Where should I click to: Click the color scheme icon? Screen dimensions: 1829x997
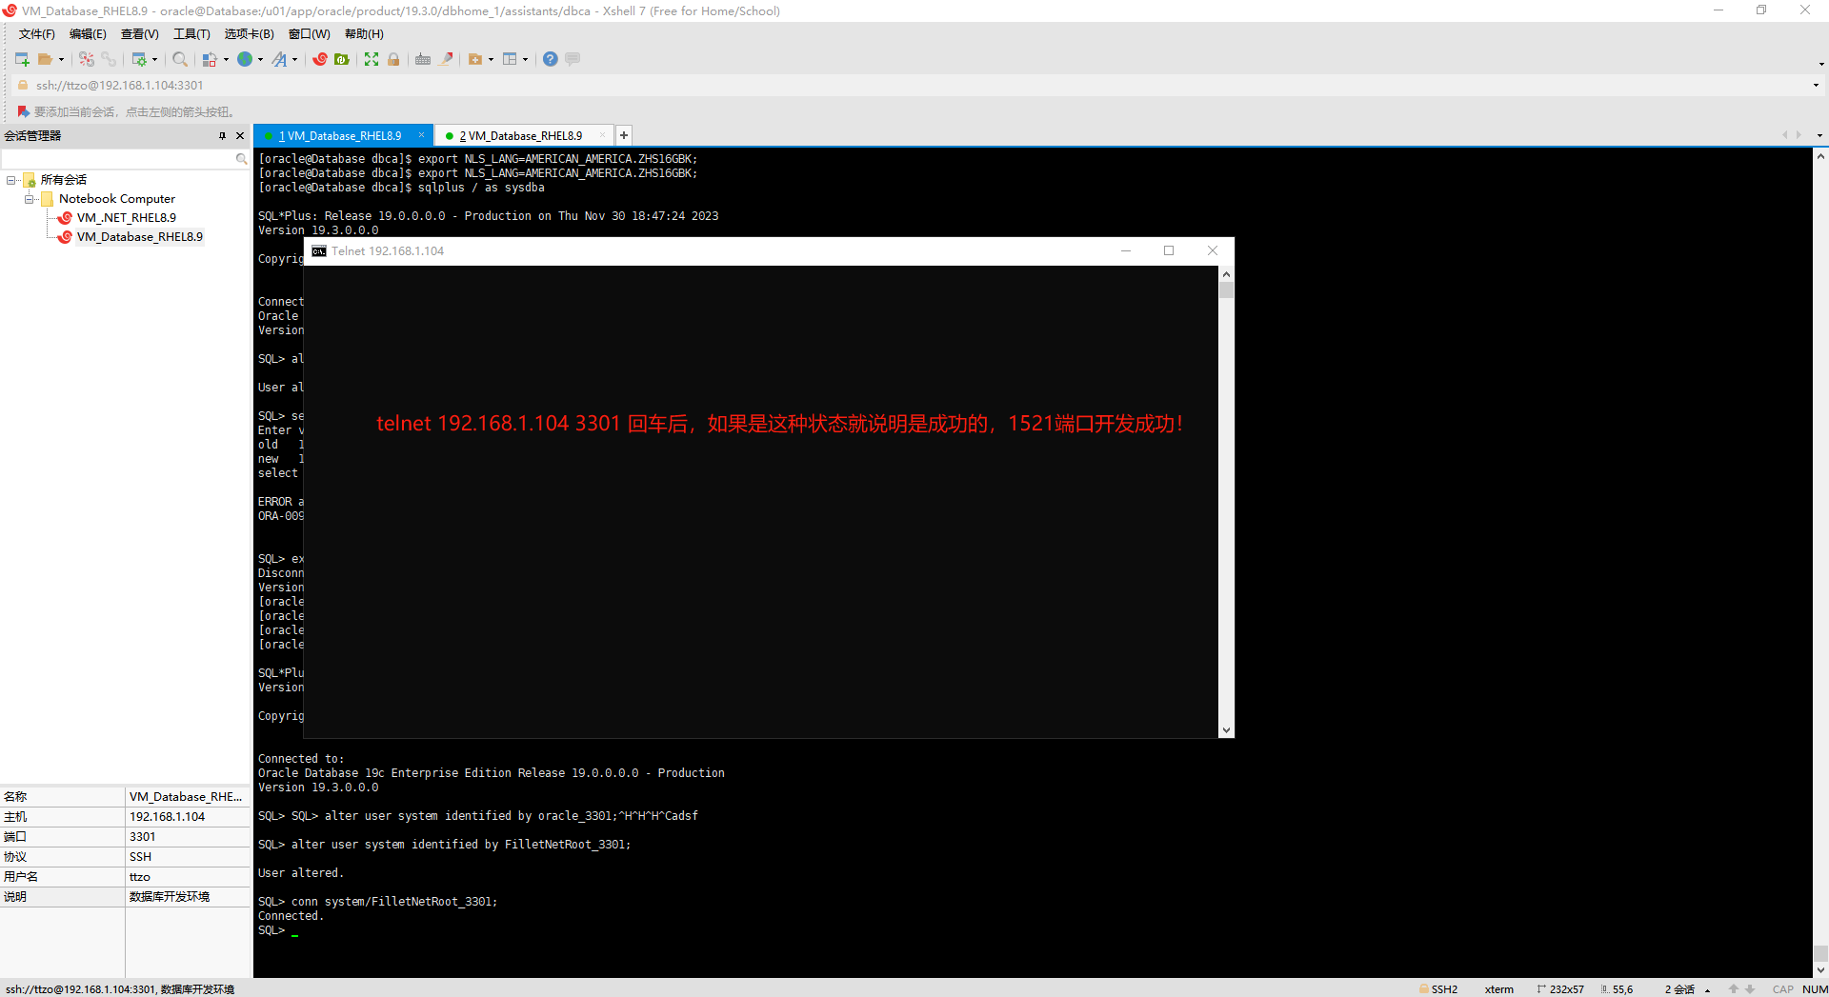210,59
